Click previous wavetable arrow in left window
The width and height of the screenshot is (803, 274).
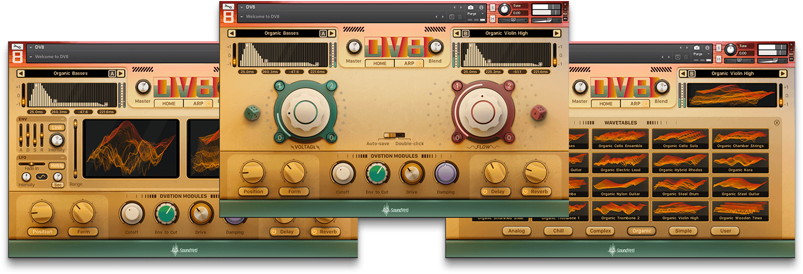coord(21,74)
